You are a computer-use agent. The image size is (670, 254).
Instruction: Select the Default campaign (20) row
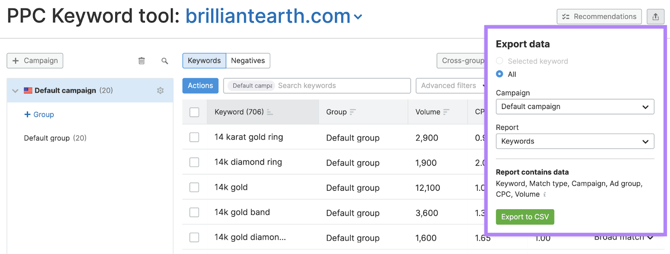(x=90, y=91)
